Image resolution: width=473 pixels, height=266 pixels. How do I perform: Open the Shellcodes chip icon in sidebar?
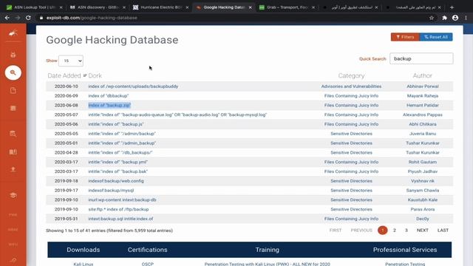tap(13, 109)
